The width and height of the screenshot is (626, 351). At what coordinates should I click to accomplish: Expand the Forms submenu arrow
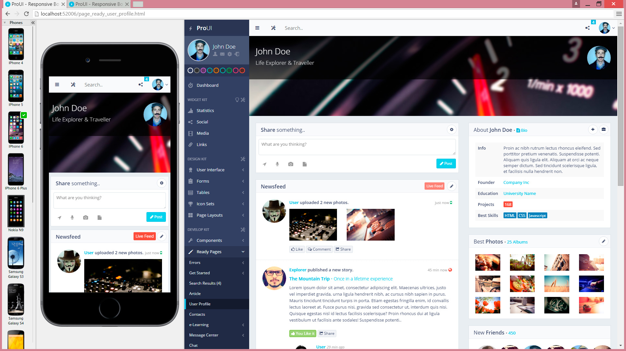pos(243,180)
